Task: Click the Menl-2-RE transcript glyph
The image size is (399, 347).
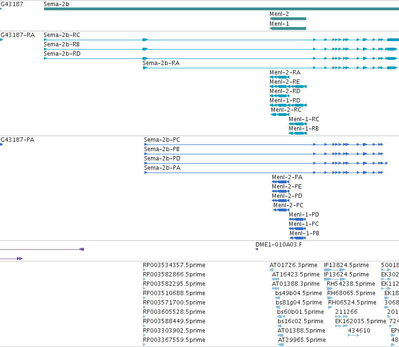Action: 288,87
